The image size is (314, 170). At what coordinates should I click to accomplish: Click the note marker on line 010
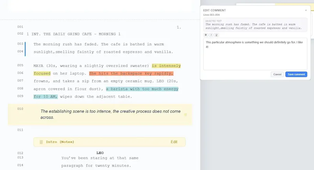click(x=185, y=115)
